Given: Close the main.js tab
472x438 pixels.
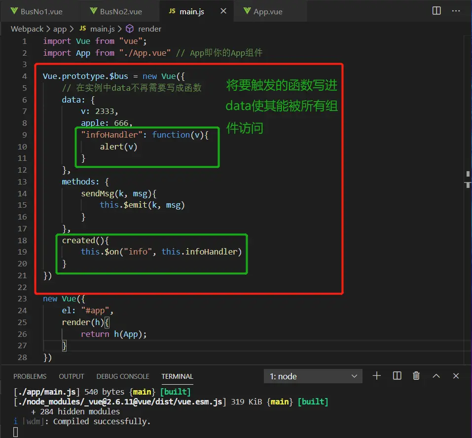Looking at the screenshot, I should (223, 11).
